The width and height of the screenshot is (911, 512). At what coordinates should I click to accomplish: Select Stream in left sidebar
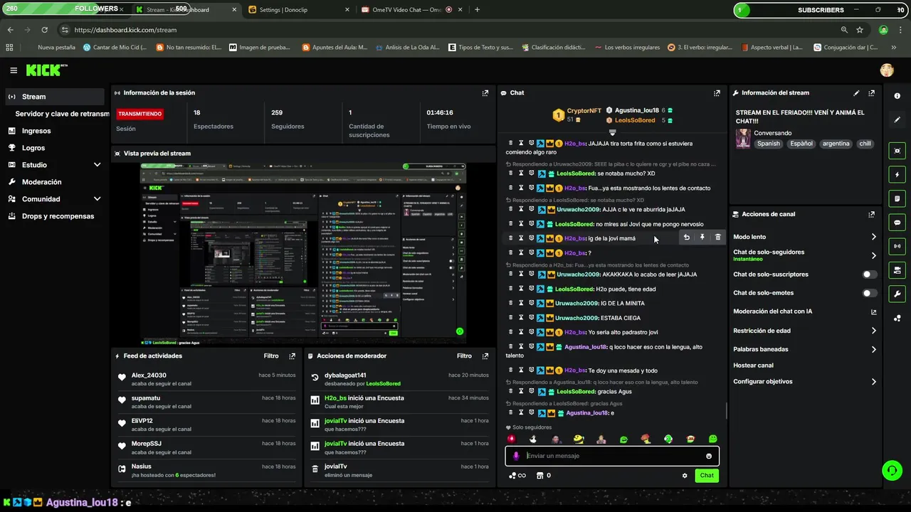54,97
